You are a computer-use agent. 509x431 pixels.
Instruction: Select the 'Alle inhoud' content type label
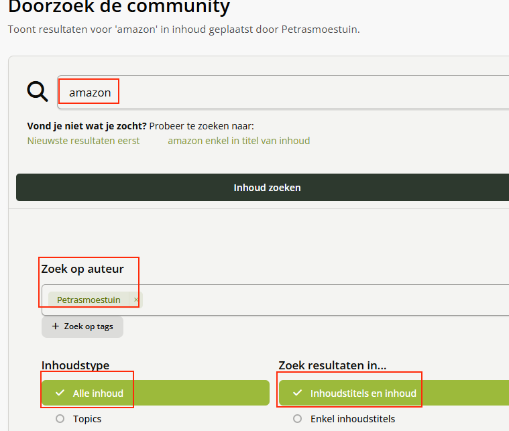pyautogui.click(x=98, y=393)
